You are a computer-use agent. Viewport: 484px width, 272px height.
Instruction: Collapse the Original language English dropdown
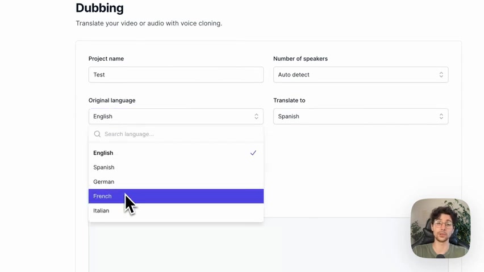click(176, 116)
